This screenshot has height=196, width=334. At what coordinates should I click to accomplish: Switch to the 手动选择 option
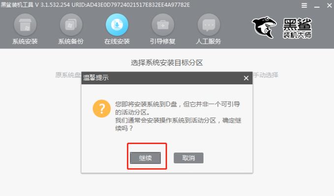click(x=266, y=75)
